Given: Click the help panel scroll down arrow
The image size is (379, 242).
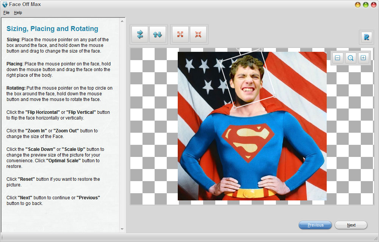Looking at the screenshot, I should point(122,229).
